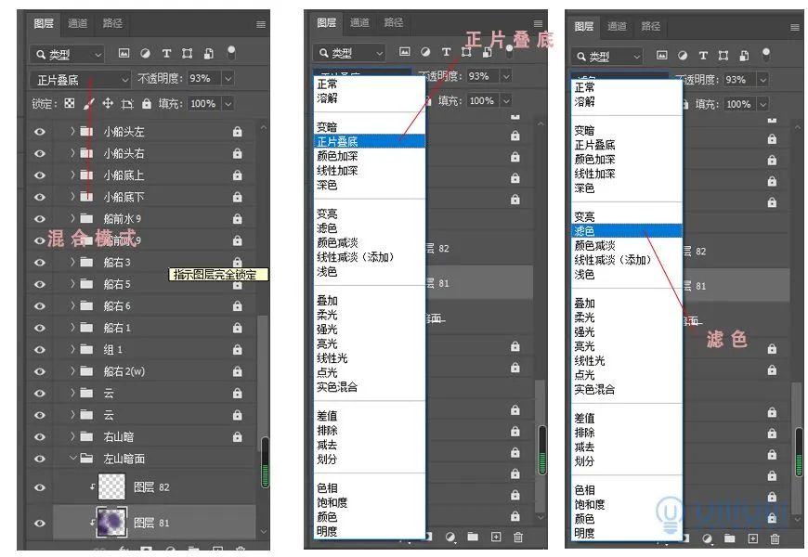Select 滤色 in right panel blend list
This screenshot has height=557, width=808.
[627, 231]
